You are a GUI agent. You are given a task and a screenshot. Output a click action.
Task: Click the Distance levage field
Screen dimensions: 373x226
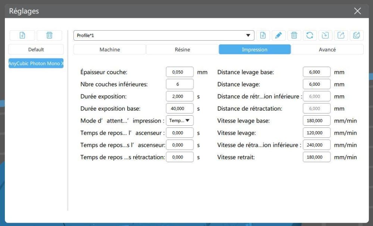[x=317, y=84]
